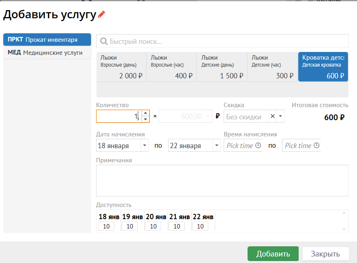Expand the start date 18 января dropdown
This screenshot has height=263, width=357.
145,146
